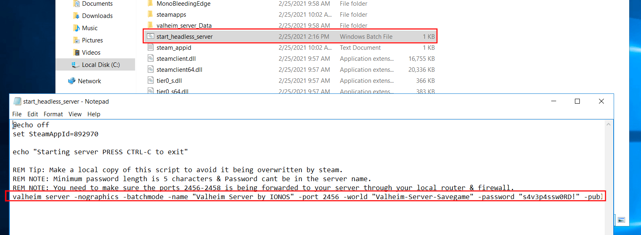Click the steamapps folder icon

[151, 14]
